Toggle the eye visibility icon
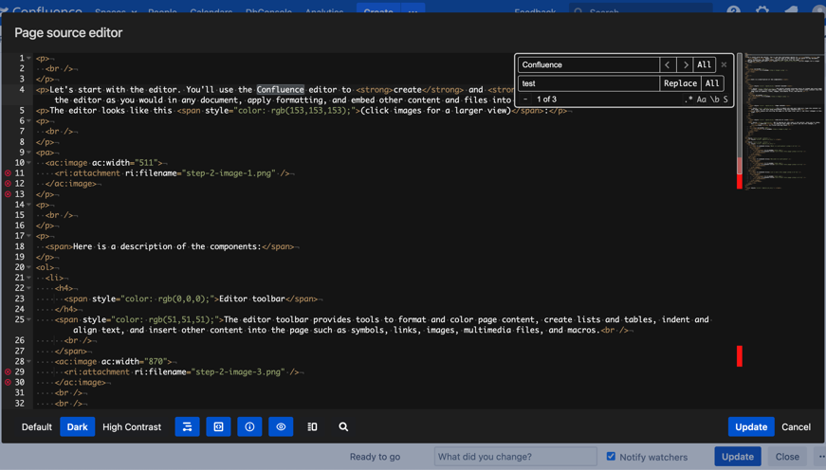 tap(281, 427)
